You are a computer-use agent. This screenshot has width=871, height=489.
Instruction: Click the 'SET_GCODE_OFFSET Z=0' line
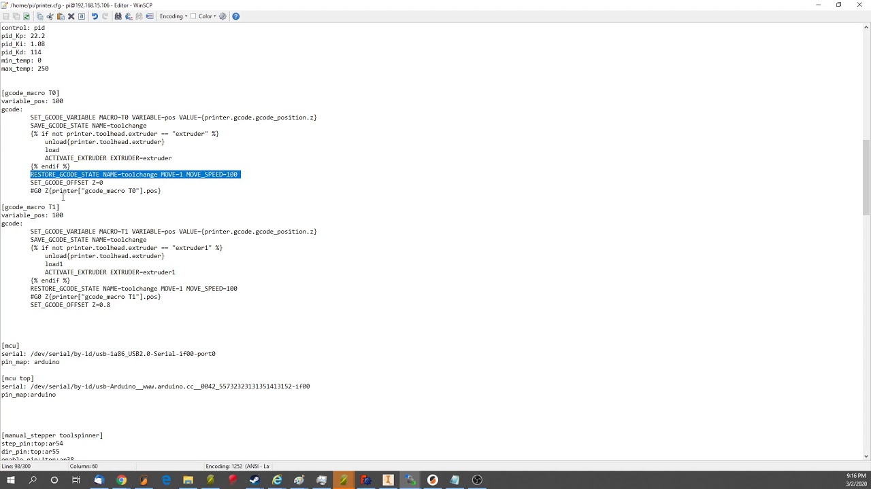click(67, 183)
